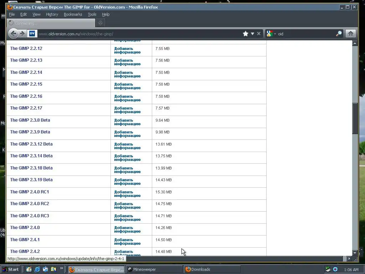Open the Help menu
The height and width of the screenshot is (274, 365).
[106, 14]
